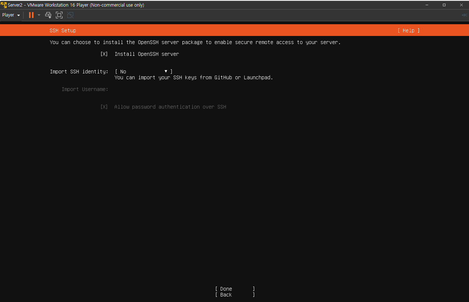
Task: Toggle Allow password authentication over SSH
Action: (104, 107)
